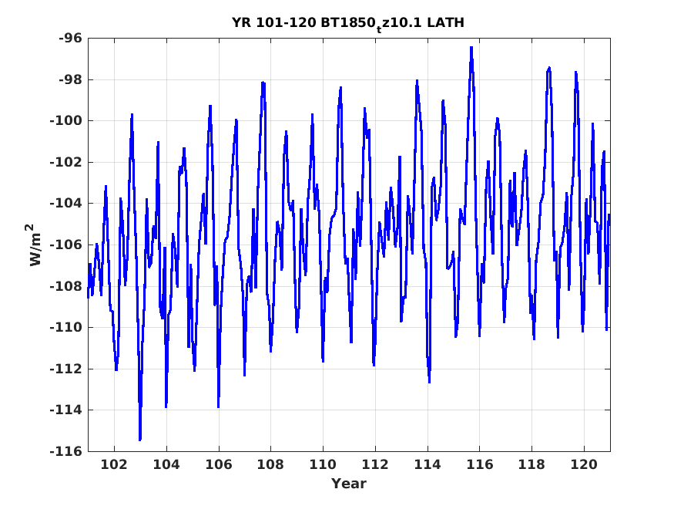This screenshot has height=506, width=674.
Task: Click the x-axis tick label '110'
Action: click(x=323, y=464)
